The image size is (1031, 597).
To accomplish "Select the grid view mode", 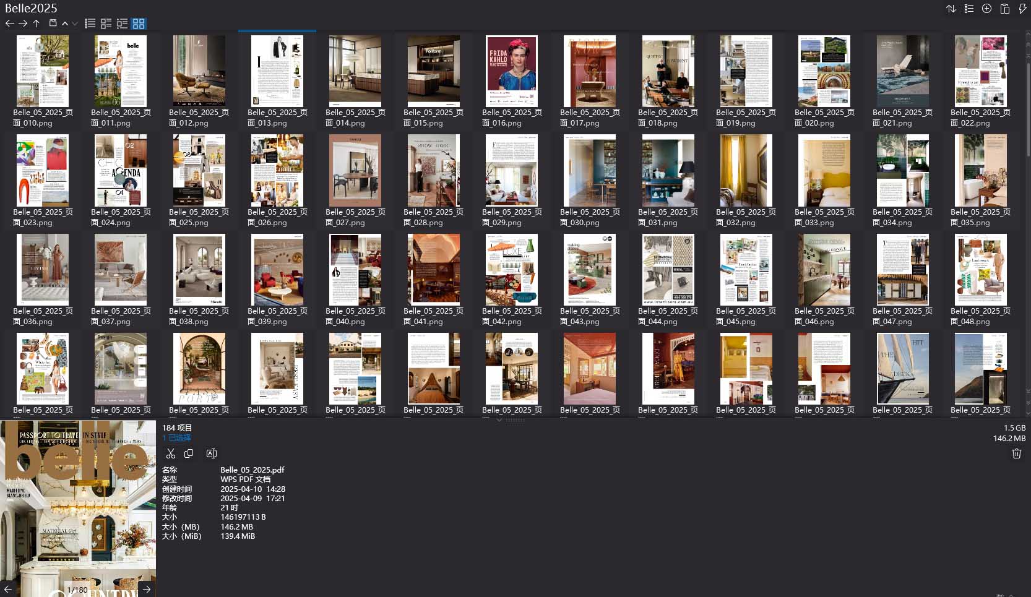I will [139, 24].
